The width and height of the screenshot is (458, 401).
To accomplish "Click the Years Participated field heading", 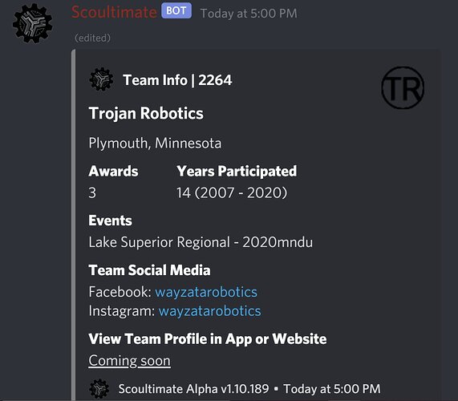I will coord(237,171).
